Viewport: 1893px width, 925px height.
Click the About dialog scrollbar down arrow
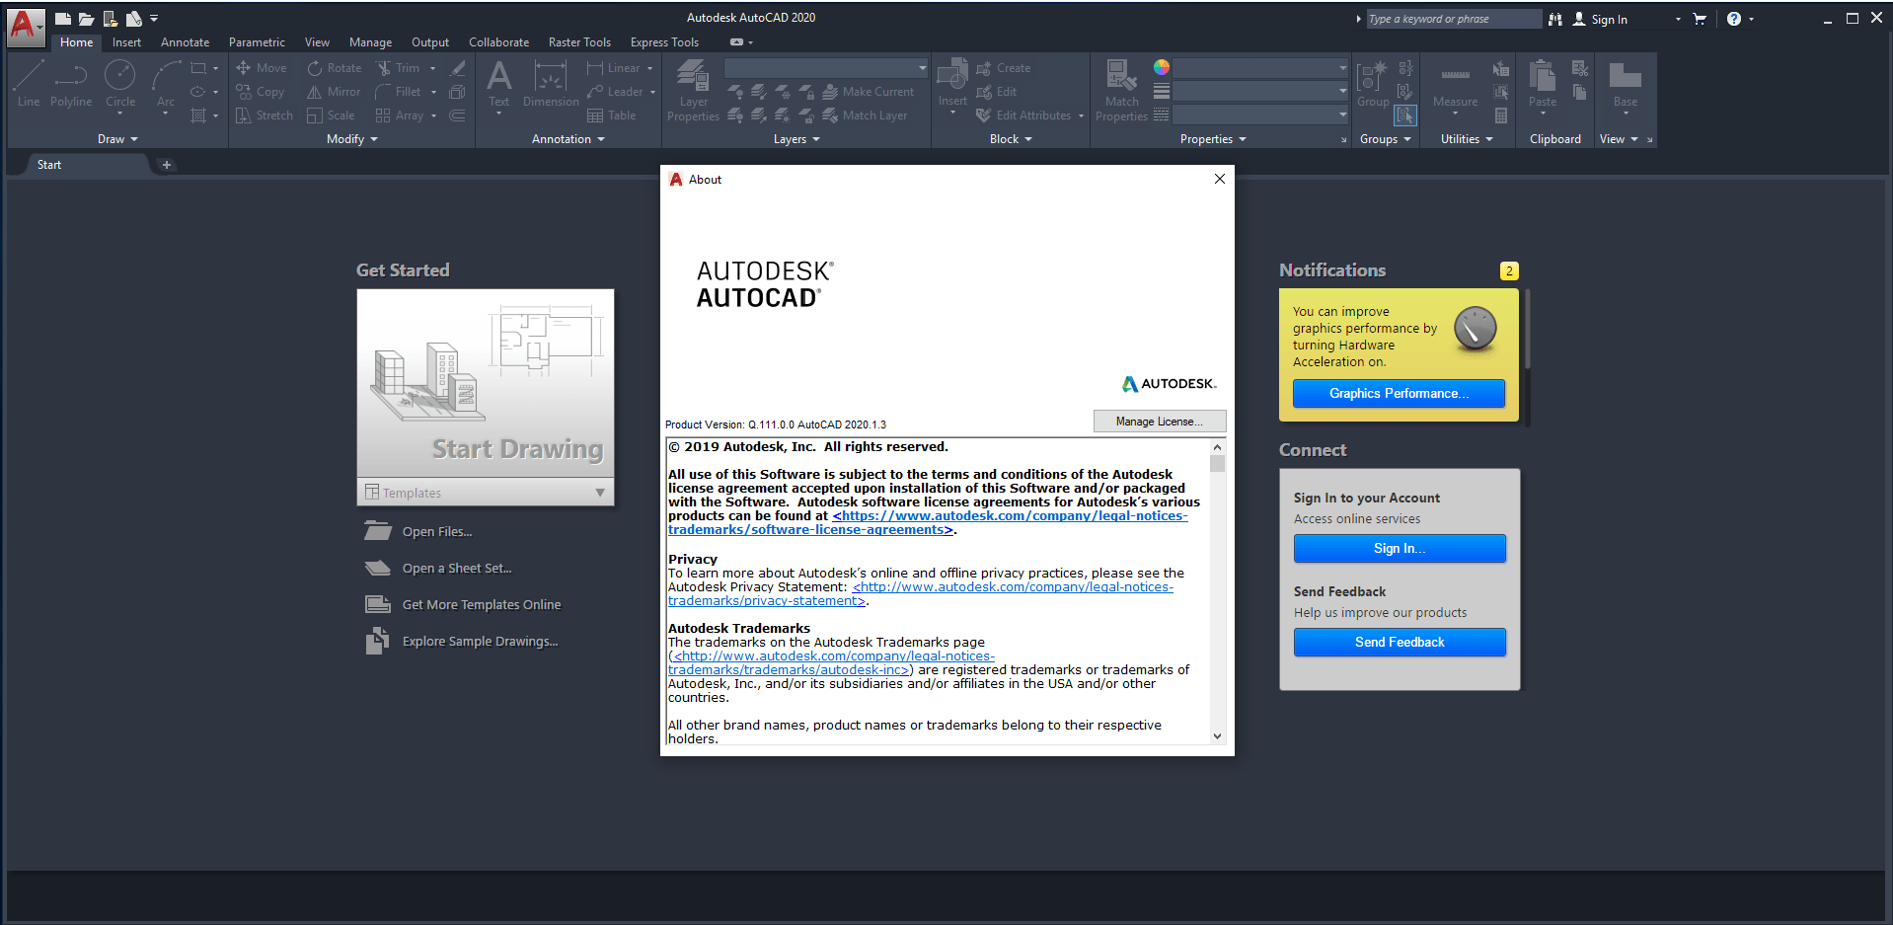click(1217, 736)
